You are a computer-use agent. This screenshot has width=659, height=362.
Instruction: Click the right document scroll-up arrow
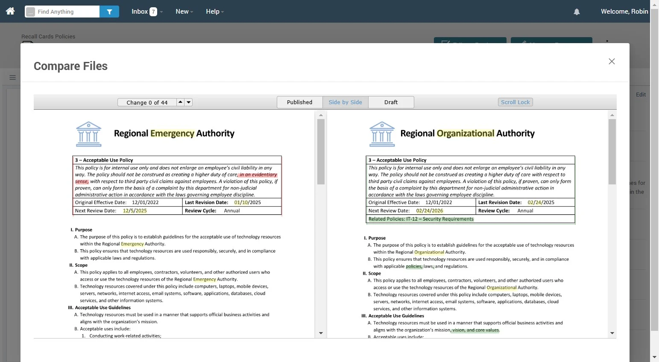tap(612, 115)
